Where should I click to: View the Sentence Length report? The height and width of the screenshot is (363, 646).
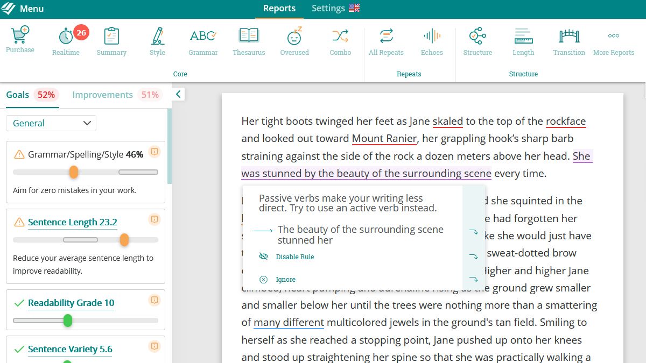tap(523, 39)
